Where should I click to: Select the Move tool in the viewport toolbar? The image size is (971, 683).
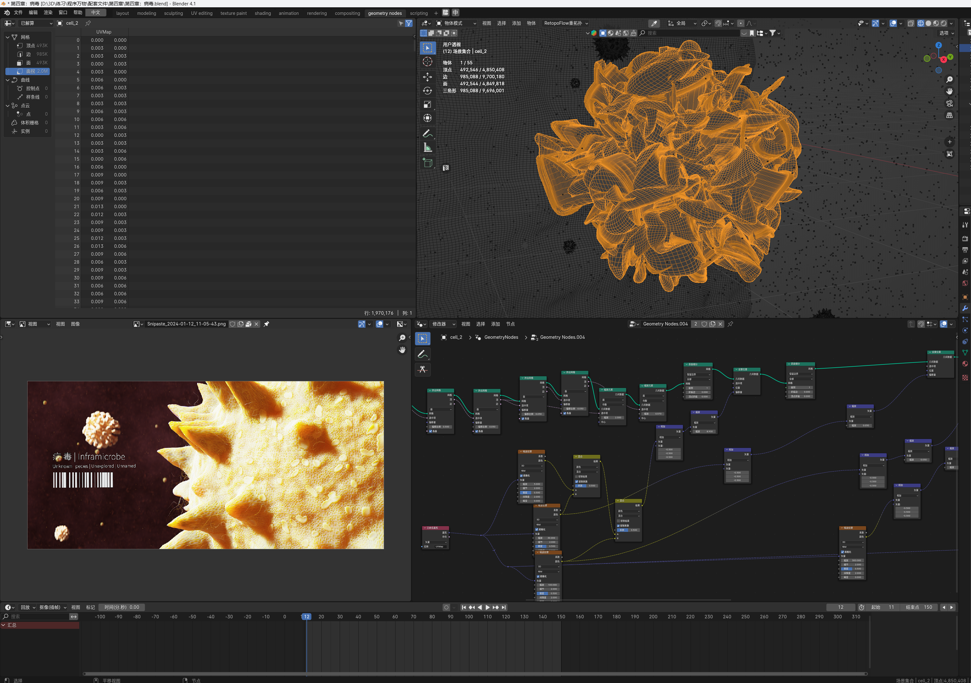pos(428,77)
